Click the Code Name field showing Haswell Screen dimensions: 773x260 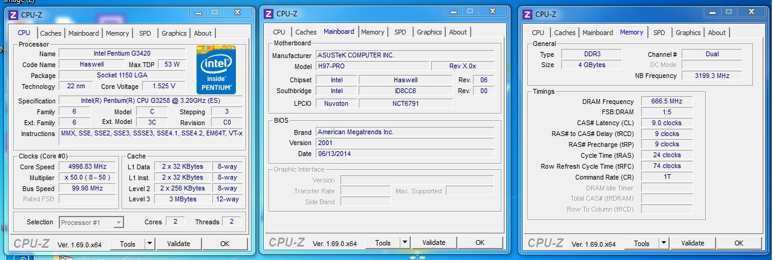click(91, 65)
